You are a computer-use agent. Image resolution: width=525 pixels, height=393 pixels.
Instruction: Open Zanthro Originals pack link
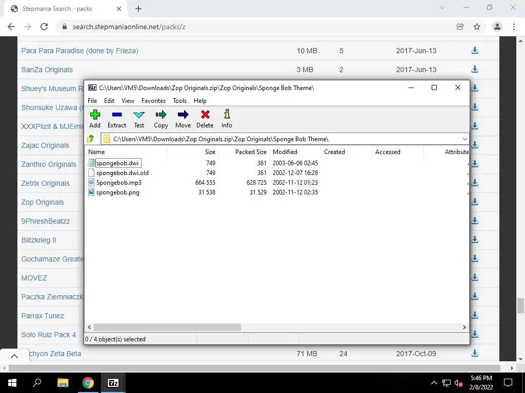pos(49,164)
